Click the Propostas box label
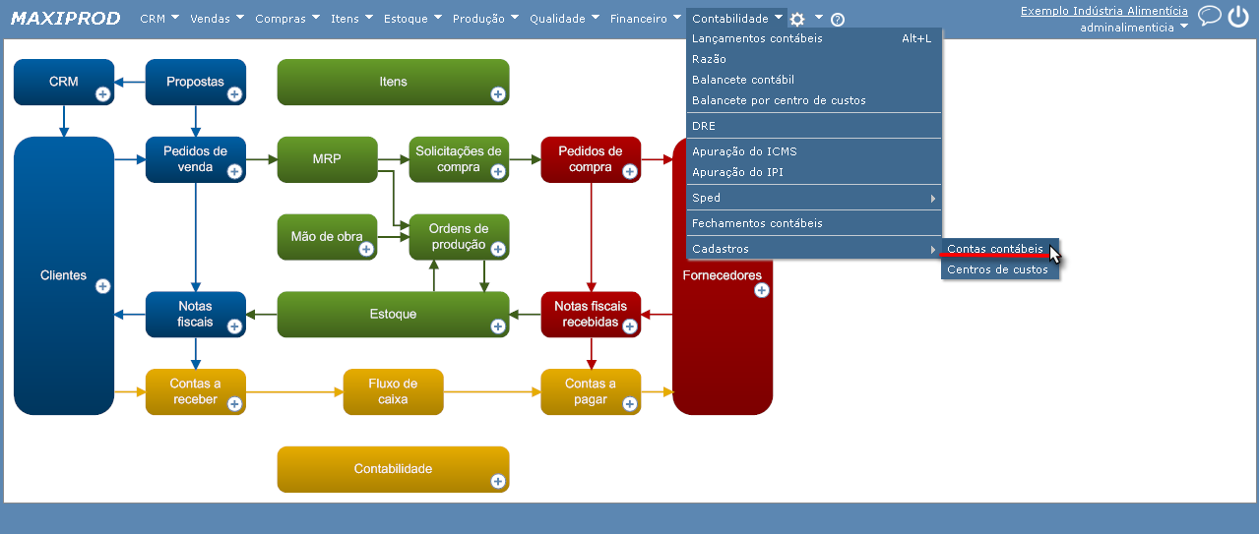This screenshot has width=1259, height=534. coord(195,82)
